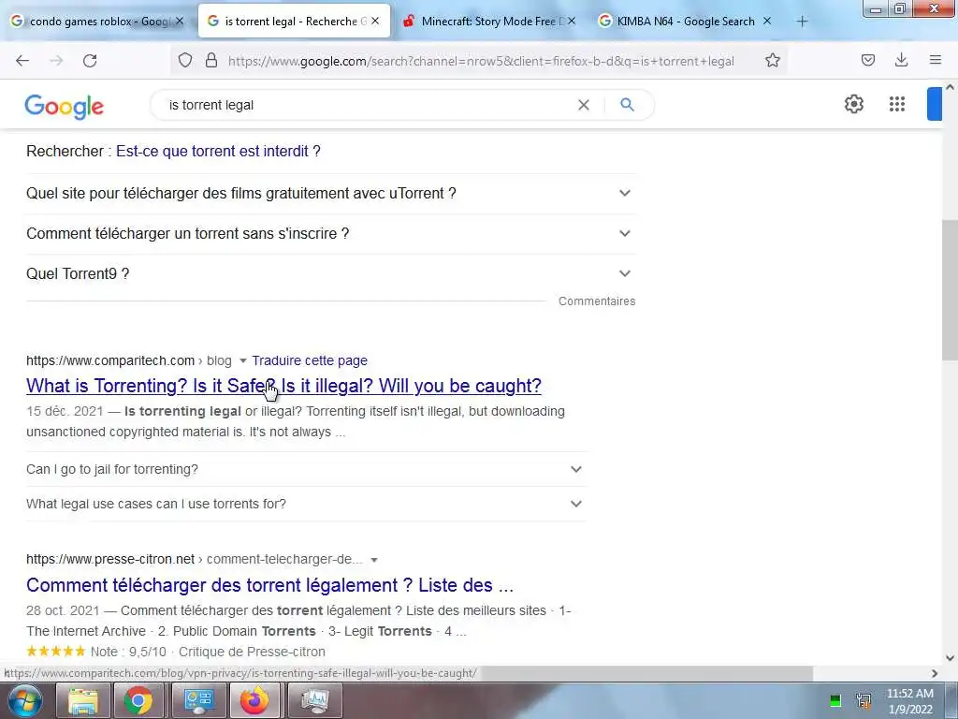Expand 'What legal use cases' question
Viewport: 958px width, 719px height.
(x=306, y=504)
